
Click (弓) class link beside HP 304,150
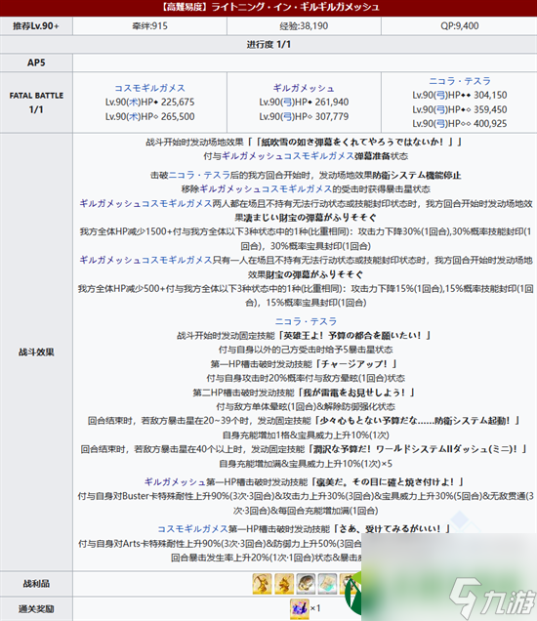tap(440, 95)
